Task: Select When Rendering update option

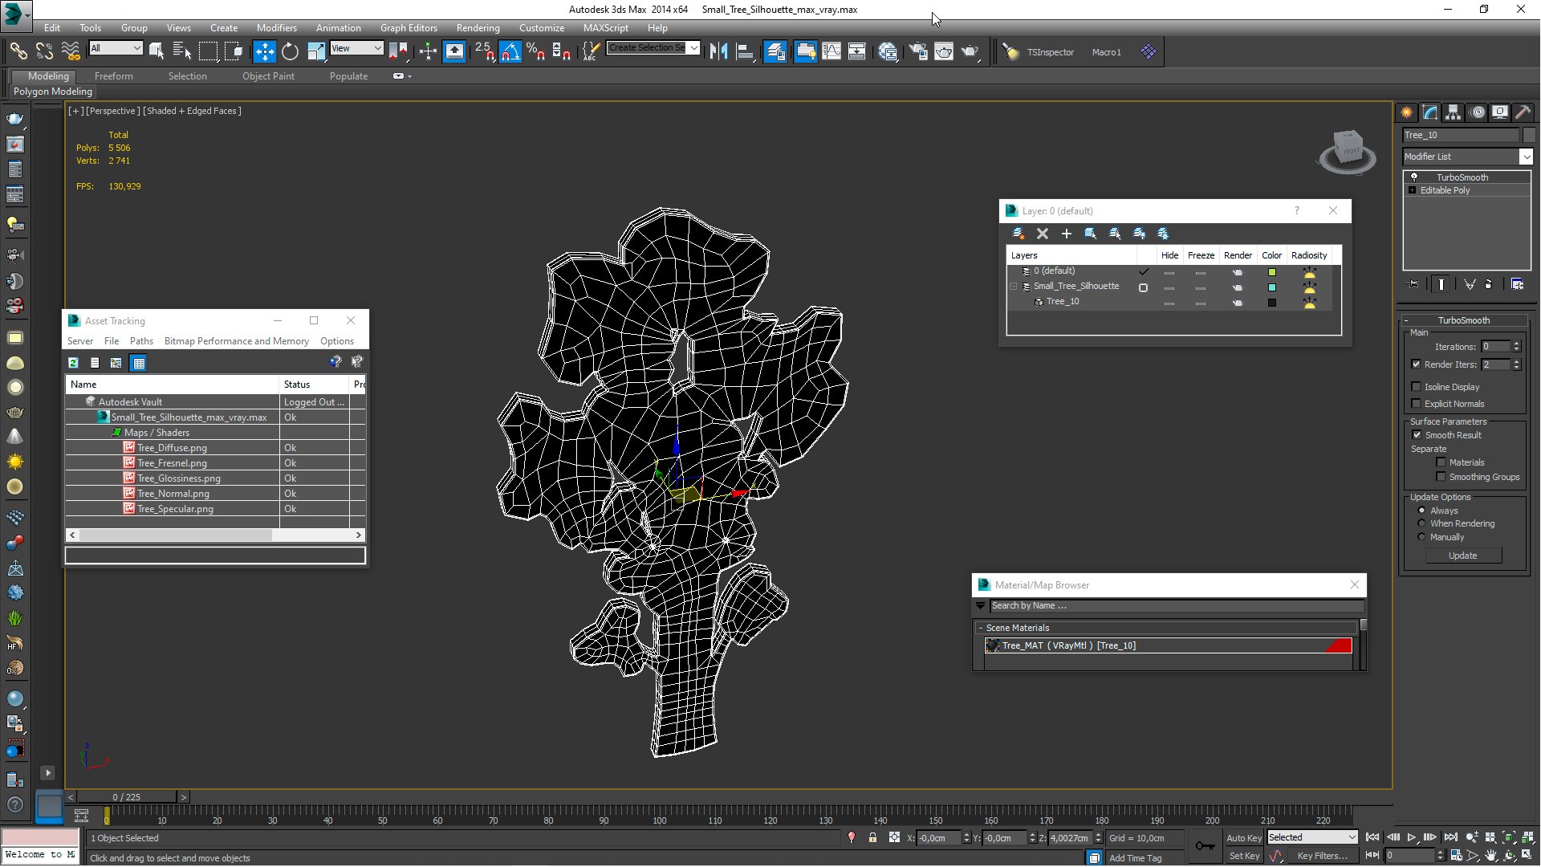Action: point(1421,523)
